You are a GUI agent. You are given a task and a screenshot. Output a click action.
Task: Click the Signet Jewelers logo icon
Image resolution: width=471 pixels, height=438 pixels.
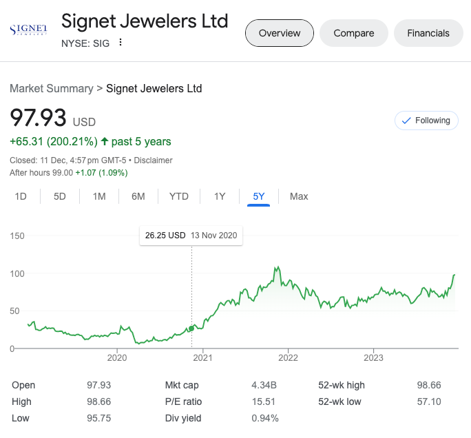pyautogui.click(x=28, y=30)
